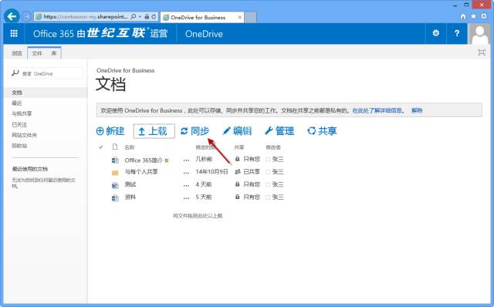Screen dimensions: 494x307
Task: Open the OneDrive link in the header
Action: [x=204, y=34]
